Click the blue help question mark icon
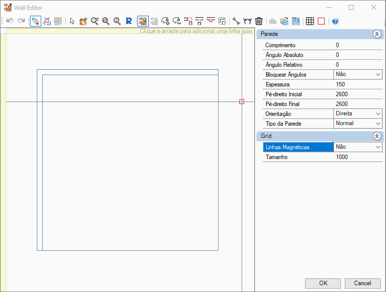This screenshot has height=292, width=386. click(335, 21)
